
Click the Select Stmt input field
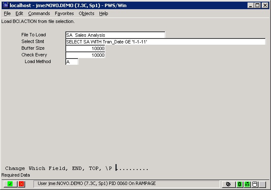(x=165, y=42)
